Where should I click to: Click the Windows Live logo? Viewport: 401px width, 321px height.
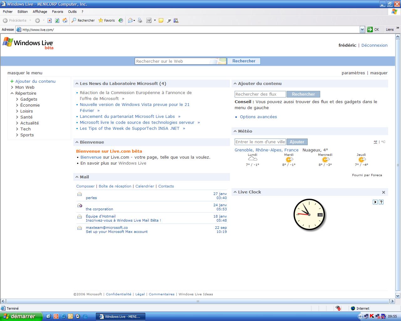(28, 43)
